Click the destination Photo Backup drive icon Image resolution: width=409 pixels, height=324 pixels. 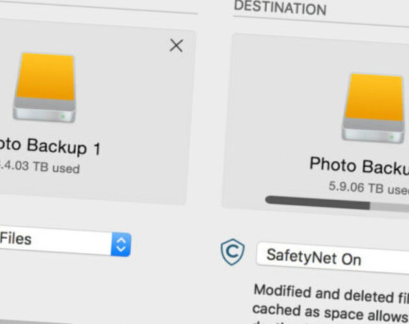[373, 108]
